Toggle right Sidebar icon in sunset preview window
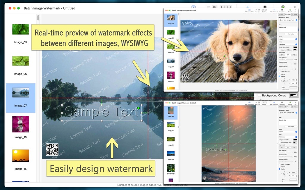This screenshot has width=305, height=190. (x=266, y=102)
